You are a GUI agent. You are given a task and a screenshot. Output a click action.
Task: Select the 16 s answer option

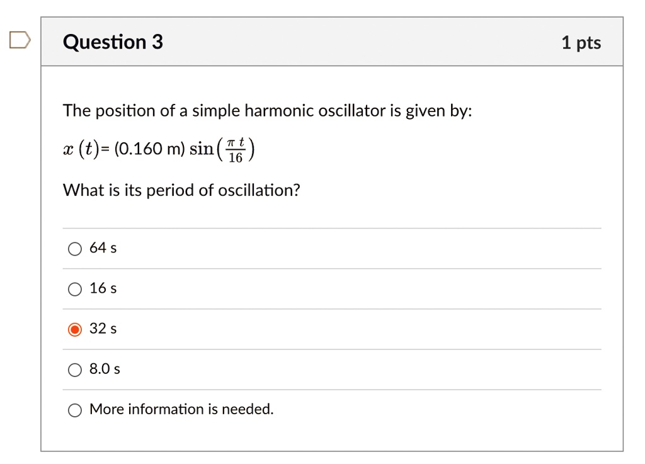tap(74, 289)
